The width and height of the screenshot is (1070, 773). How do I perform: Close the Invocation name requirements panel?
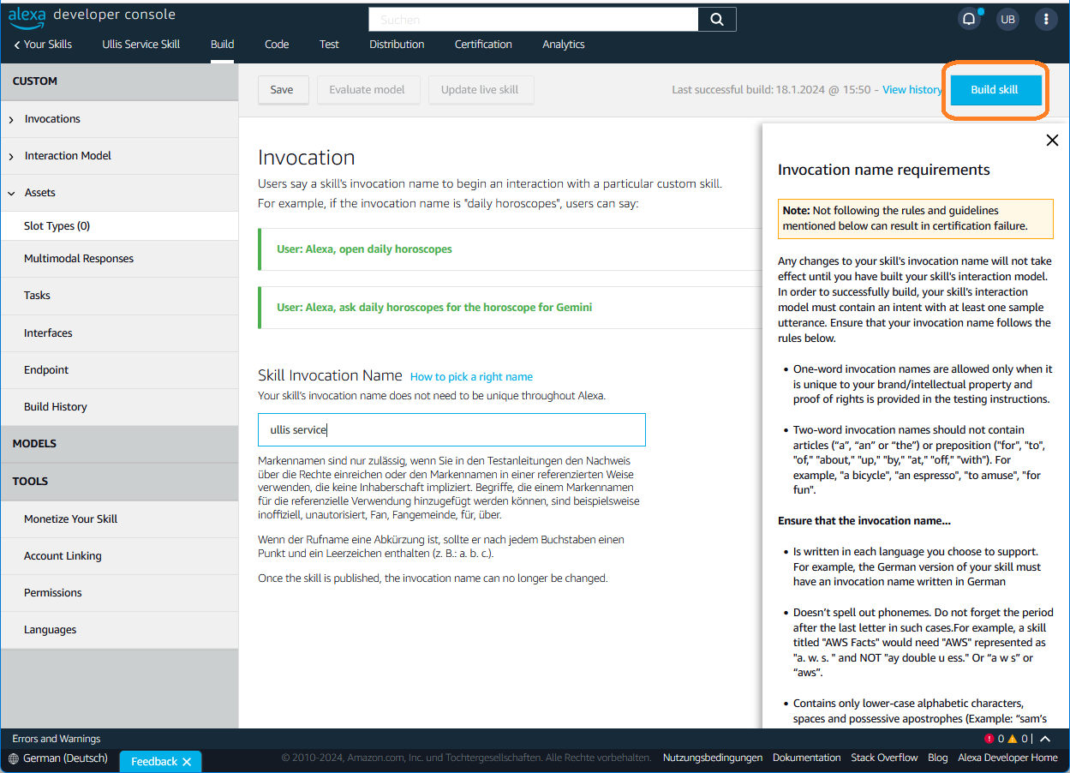[x=1052, y=141]
